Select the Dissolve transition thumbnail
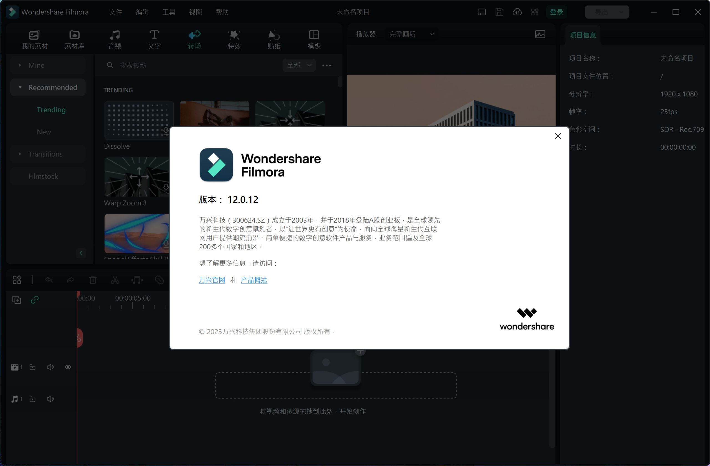The height and width of the screenshot is (466, 710). [x=139, y=120]
